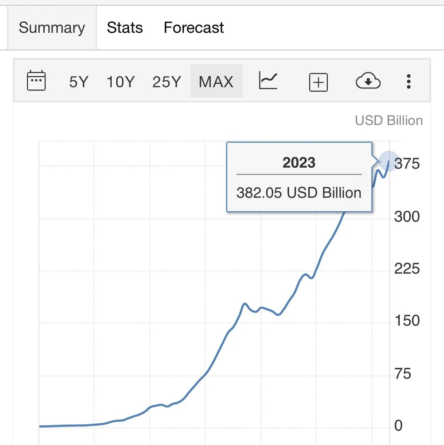Image resolution: width=444 pixels, height=445 pixels.
Task: Select the 5Y time range
Action: [79, 82]
